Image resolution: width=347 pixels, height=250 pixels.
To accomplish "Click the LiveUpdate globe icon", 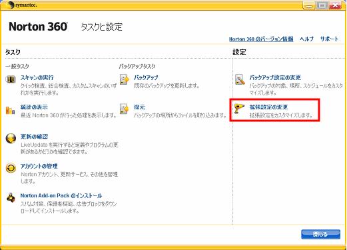I will [11, 139].
